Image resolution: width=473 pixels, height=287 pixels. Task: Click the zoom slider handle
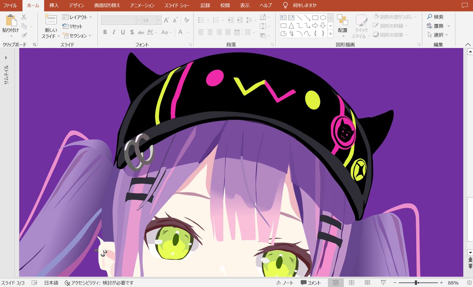416,283
